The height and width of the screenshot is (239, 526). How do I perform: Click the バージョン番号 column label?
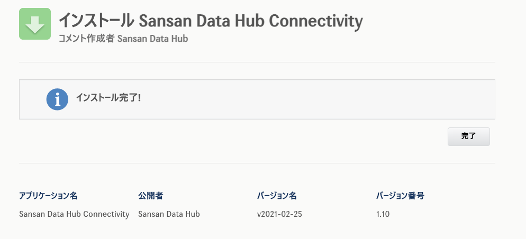[x=400, y=196]
